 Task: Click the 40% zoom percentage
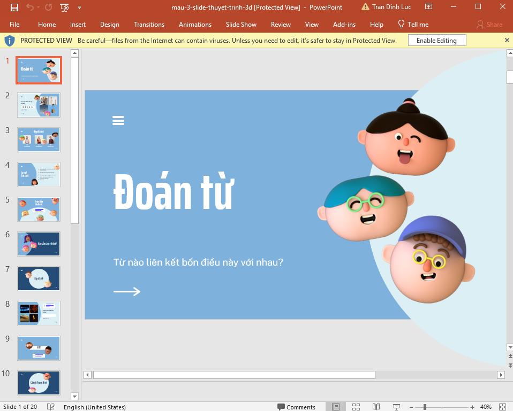point(485,407)
